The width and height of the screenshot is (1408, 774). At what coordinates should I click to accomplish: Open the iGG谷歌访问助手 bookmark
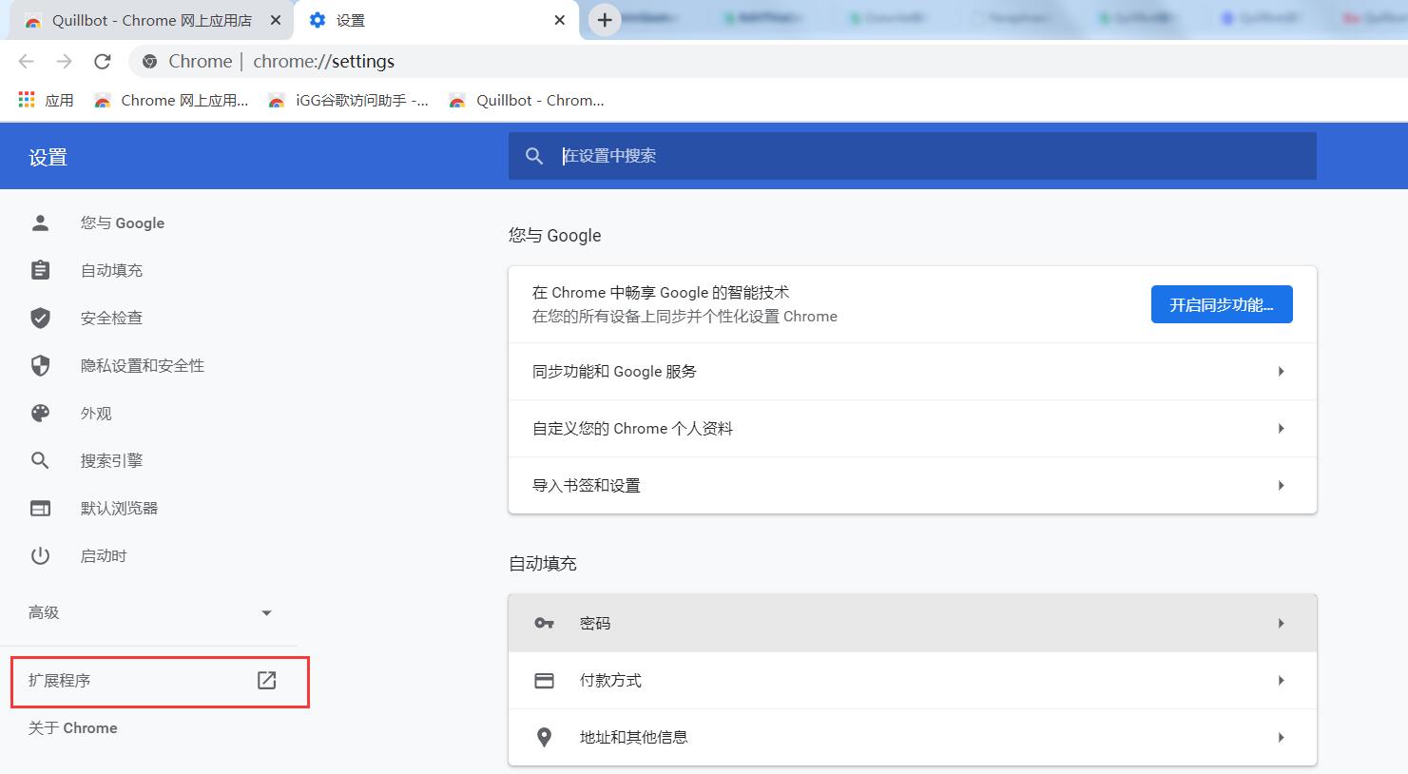pyautogui.click(x=348, y=100)
